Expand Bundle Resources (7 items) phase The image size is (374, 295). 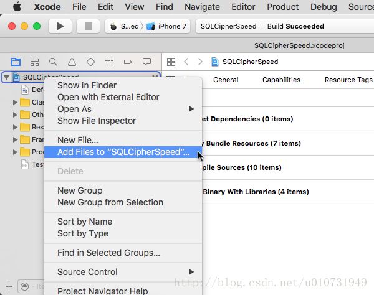coord(252,143)
